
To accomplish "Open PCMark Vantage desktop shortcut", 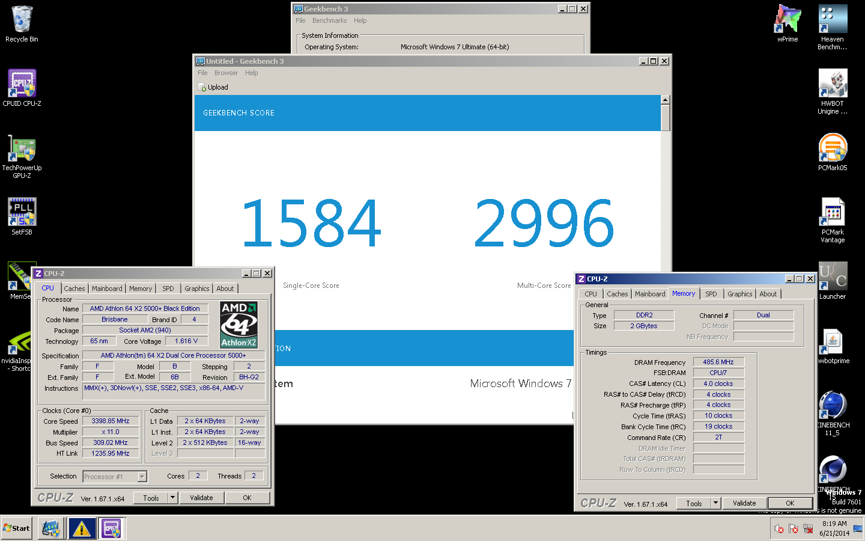I will tap(833, 220).
